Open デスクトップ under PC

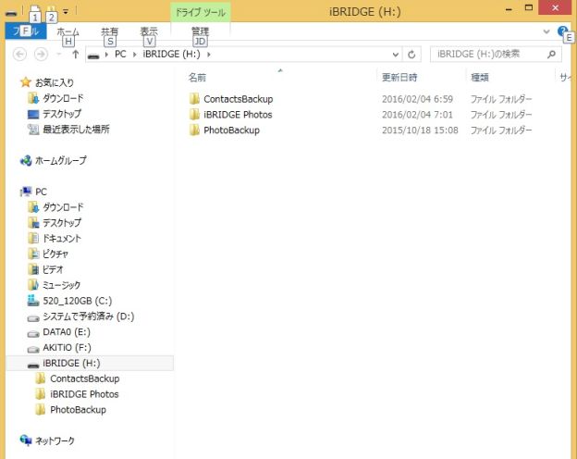[61, 223]
